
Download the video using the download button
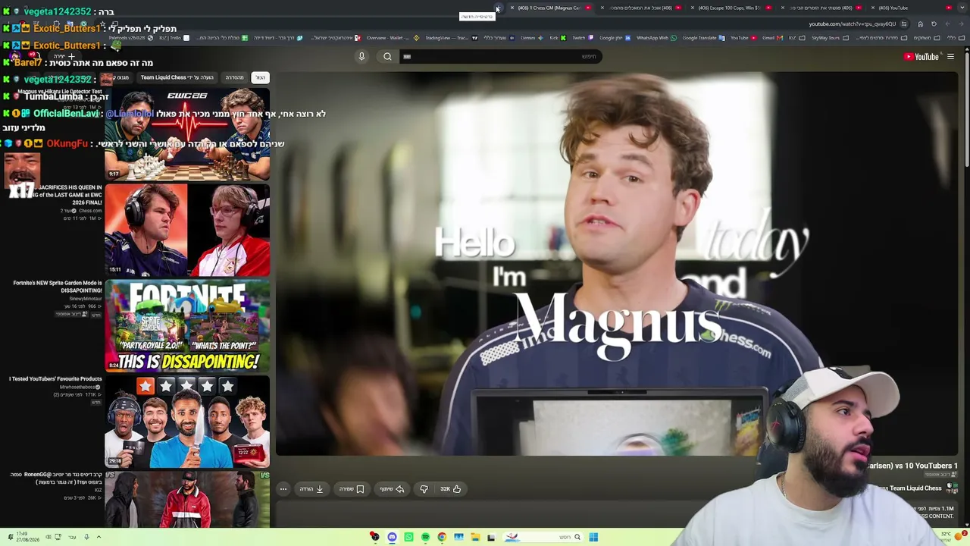(x=311, y=489)
